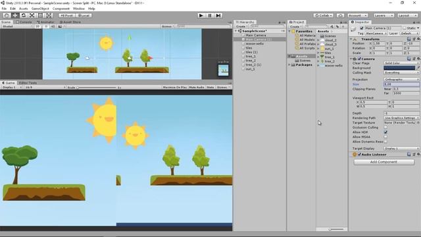Open the GameObject menu

pyautogui.click(x=40, y=9)
